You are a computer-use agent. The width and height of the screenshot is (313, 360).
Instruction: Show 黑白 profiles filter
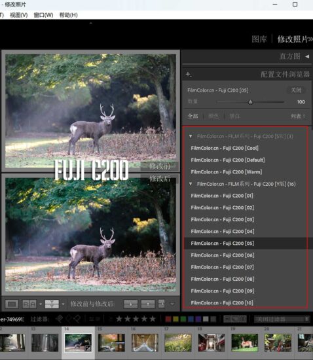(x=234, y=116)
